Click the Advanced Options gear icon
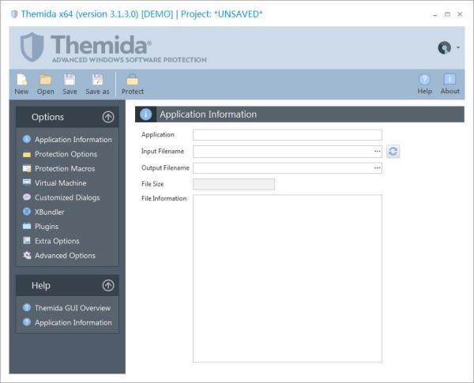 point(27,255)
